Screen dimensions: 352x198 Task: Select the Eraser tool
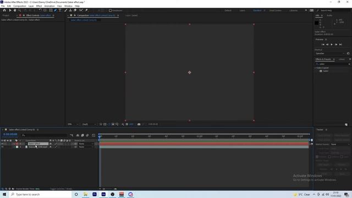75,10
